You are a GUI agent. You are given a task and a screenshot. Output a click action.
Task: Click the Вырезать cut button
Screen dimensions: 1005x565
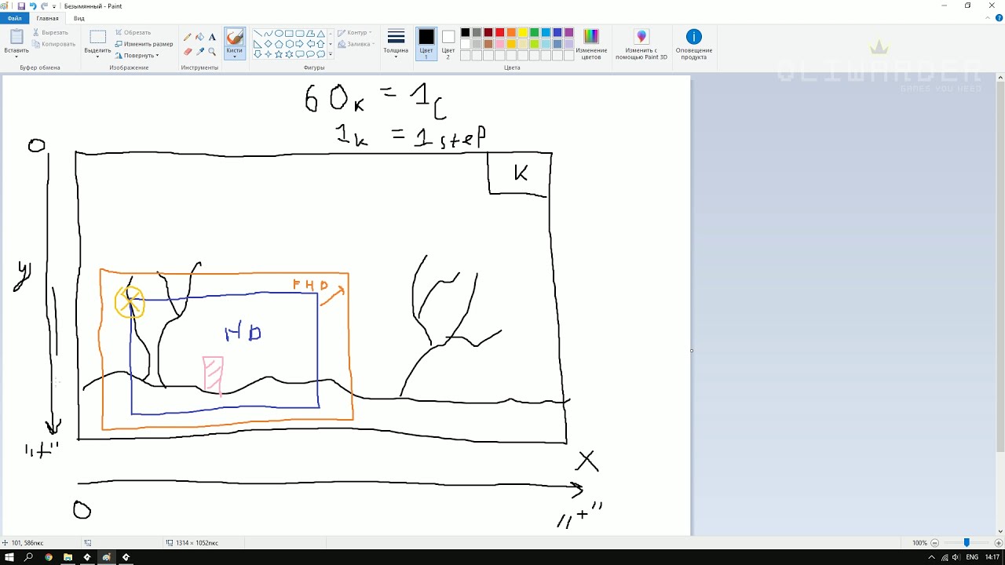tap(50, 33)
